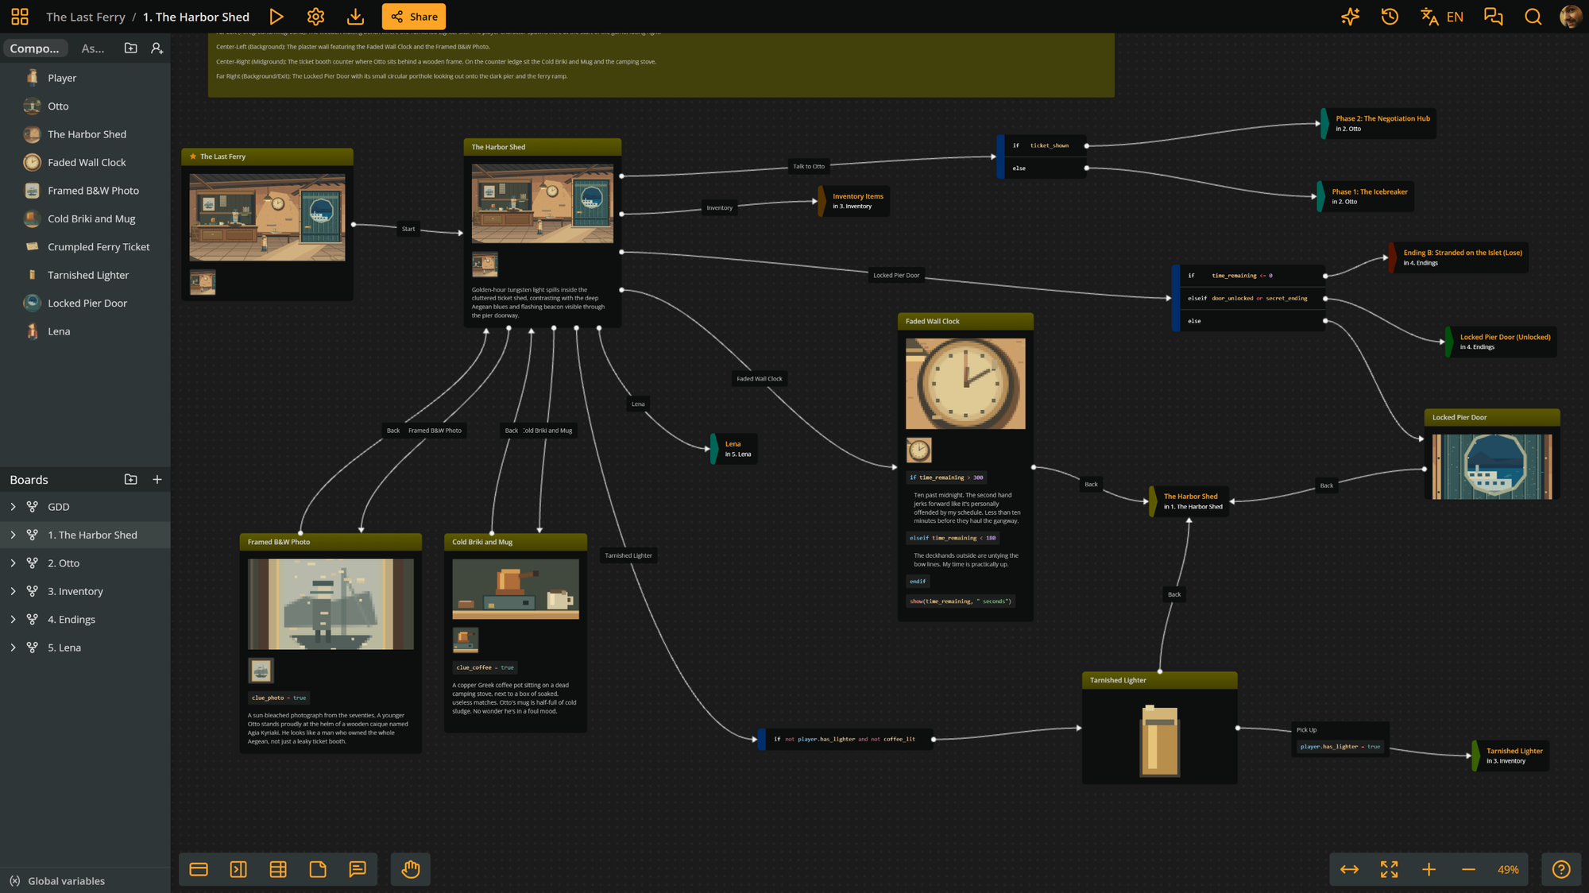The image size is (1589, 893).
Task: Select the Faded Wall Clock component
Action: tap(85, 162)
